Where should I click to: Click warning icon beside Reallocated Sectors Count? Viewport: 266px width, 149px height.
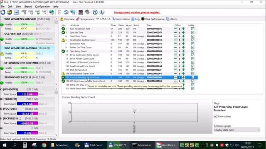click(x=63, y=40)
